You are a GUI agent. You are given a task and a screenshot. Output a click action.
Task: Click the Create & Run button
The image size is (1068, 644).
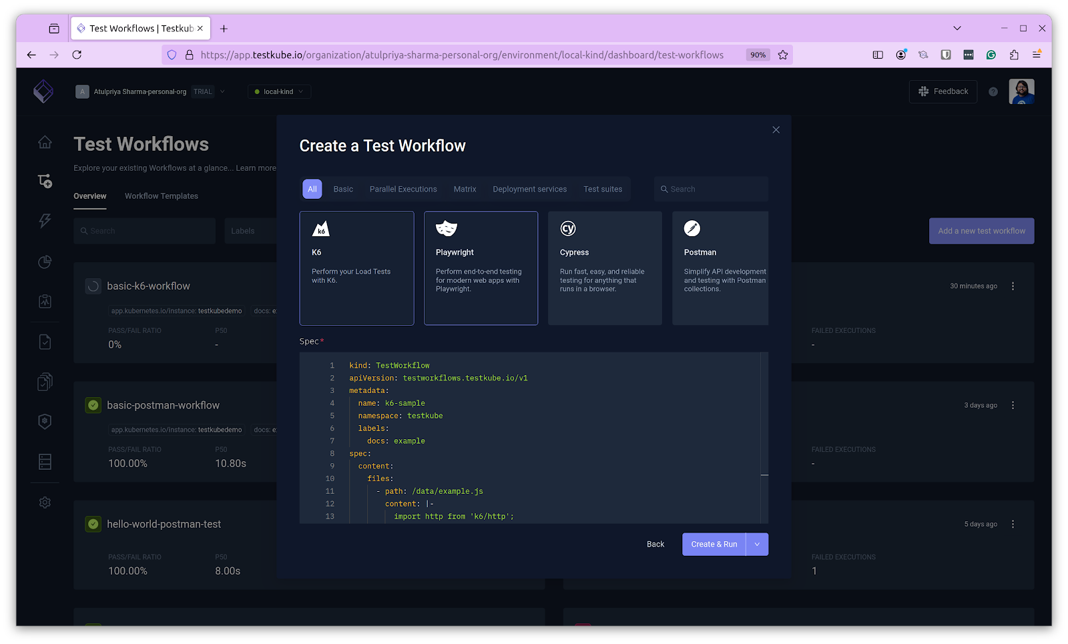[714, 544]
